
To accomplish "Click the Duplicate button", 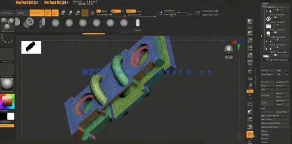I will (x=267, y=95).
